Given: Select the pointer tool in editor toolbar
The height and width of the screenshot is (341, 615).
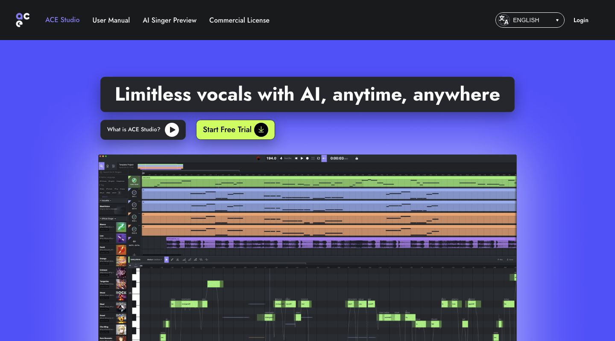Looking at the screenshot, I should 167,259.
